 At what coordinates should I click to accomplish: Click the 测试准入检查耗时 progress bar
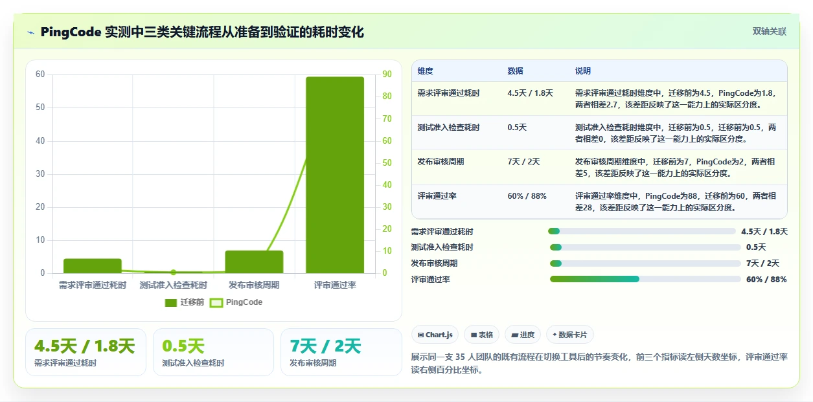[x=645, y=247]
